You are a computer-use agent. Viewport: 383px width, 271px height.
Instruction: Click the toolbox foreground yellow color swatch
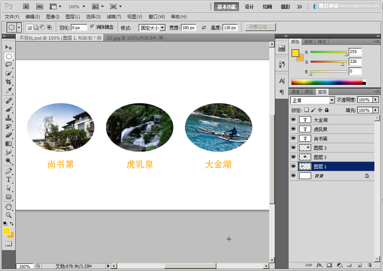pos(7,231)
